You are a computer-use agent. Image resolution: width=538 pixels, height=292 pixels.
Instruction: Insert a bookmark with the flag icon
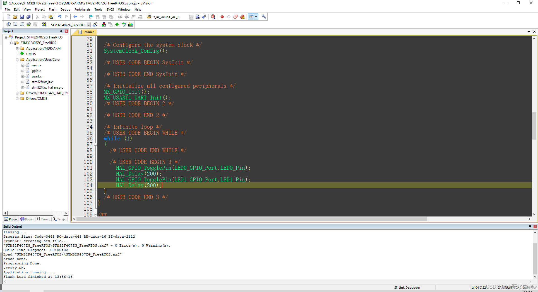point(91,17)
